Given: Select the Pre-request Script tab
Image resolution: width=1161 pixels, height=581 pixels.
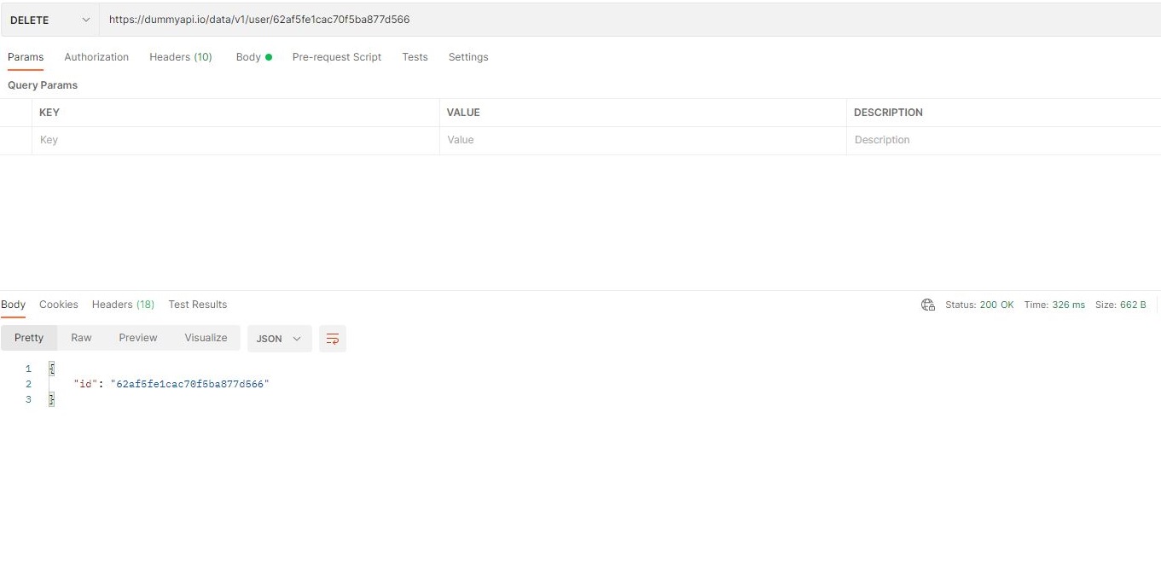Looking at the screenshot, I should (x=336, y=56).
